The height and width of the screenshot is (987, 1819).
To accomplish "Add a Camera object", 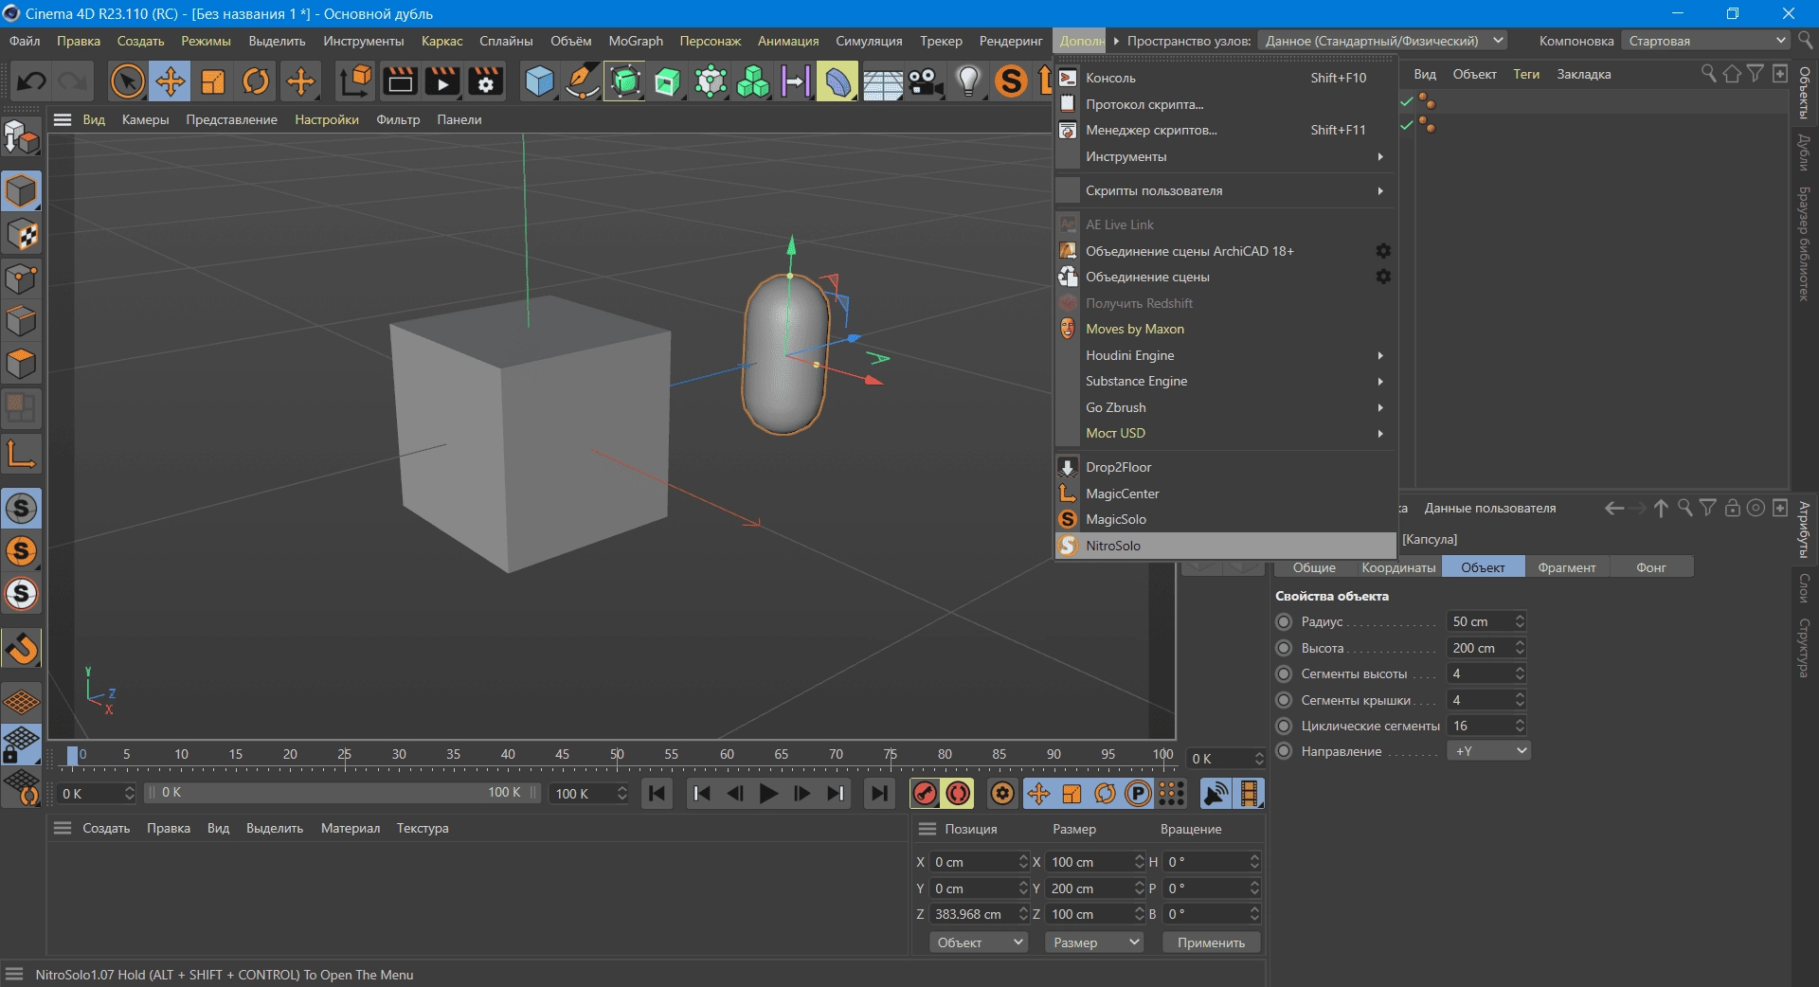I will (926, 81).
